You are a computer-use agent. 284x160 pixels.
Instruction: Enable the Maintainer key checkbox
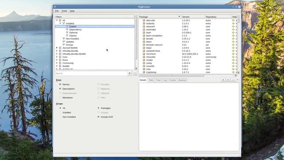60,98
